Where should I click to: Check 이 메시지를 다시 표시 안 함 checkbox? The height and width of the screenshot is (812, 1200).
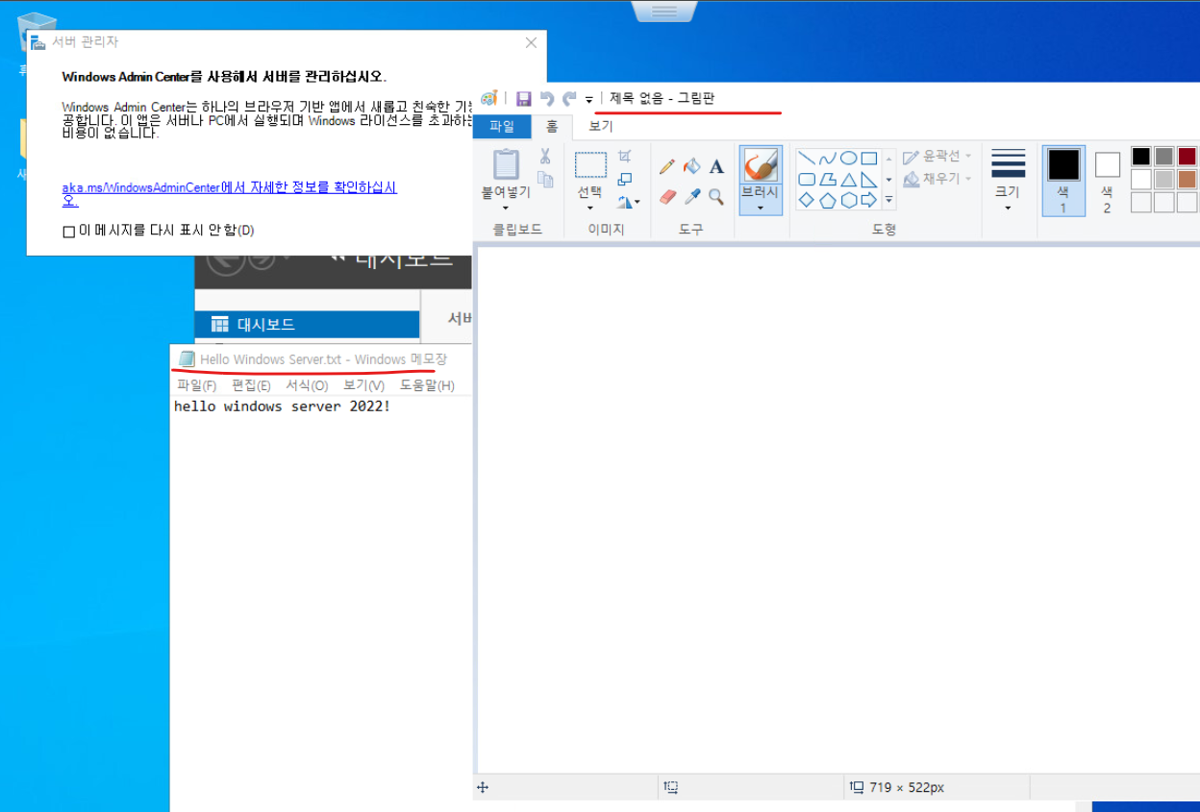tap(68, 232)
